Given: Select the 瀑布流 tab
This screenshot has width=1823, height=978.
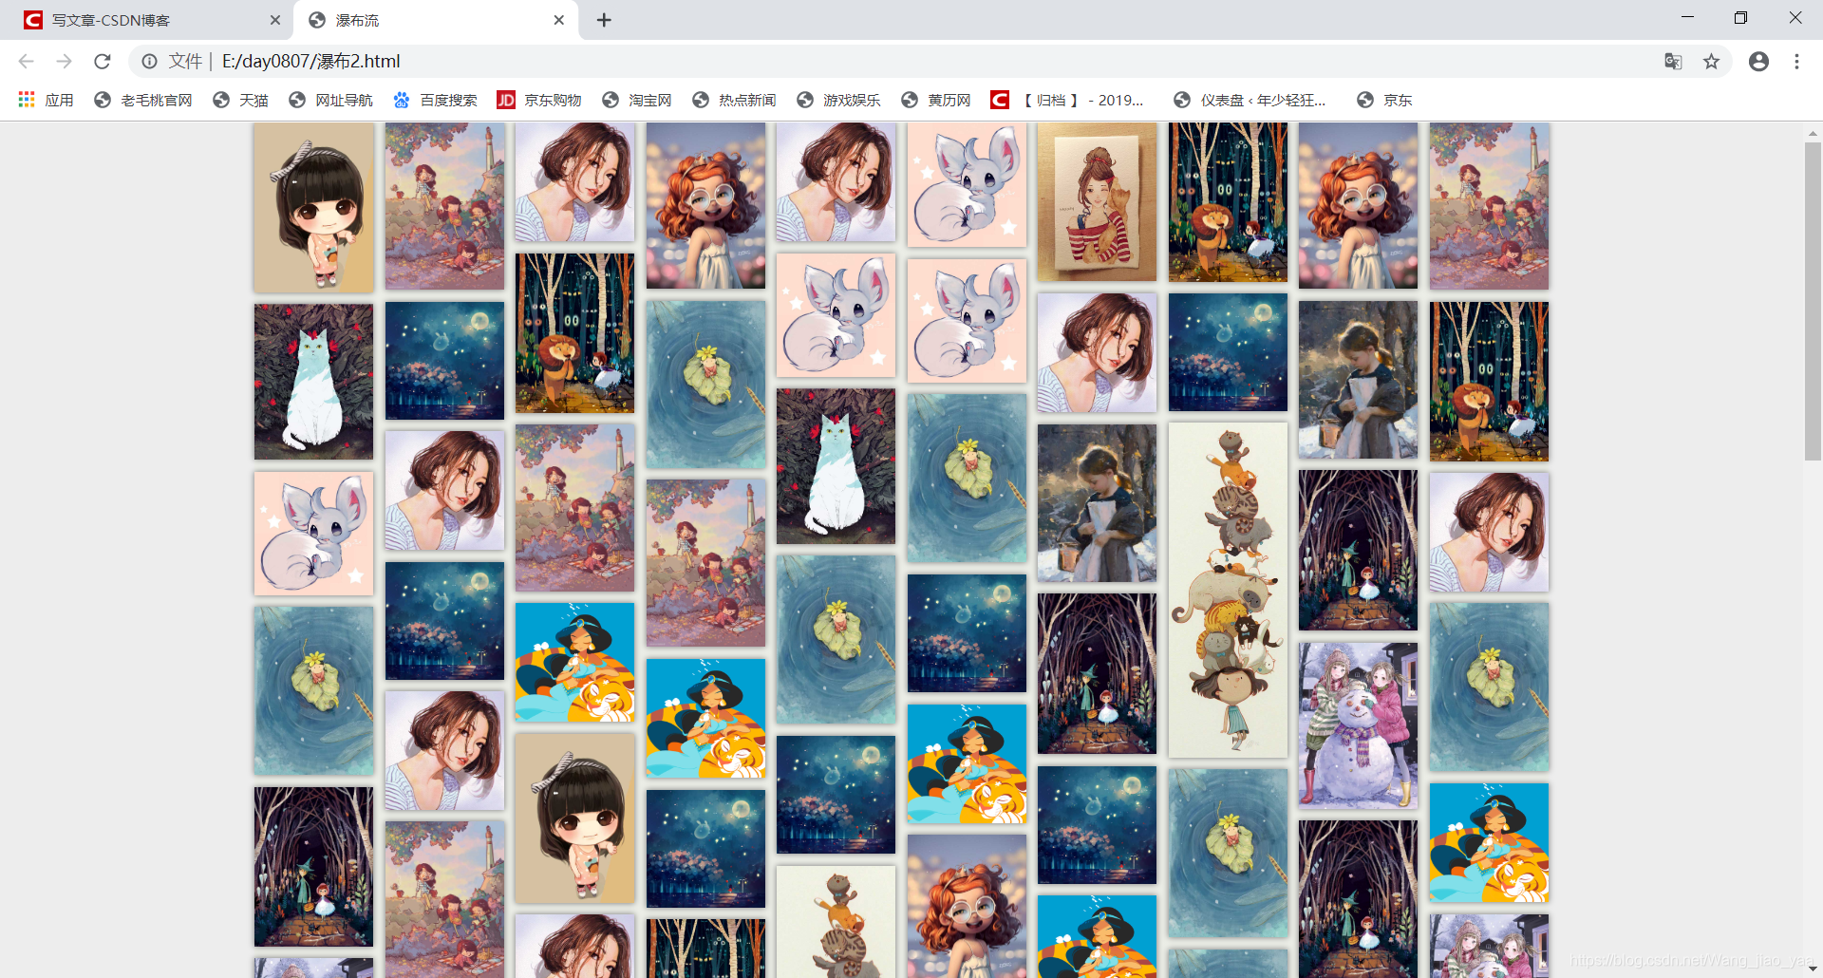Looking at the screenshot, I should (x=437, y=20).
